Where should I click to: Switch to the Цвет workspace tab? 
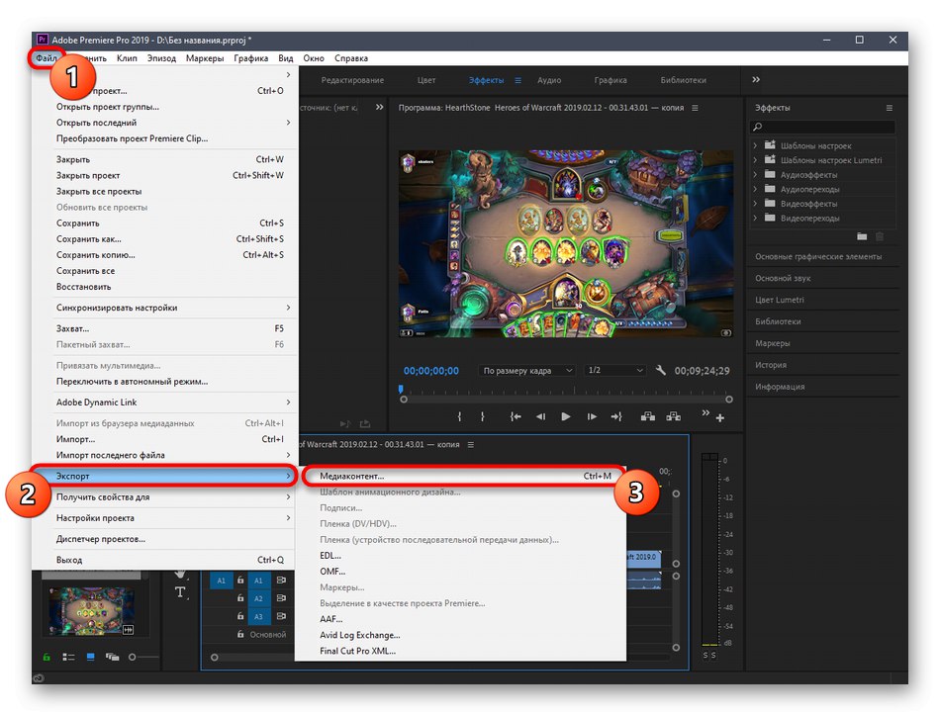coord(426,80)
